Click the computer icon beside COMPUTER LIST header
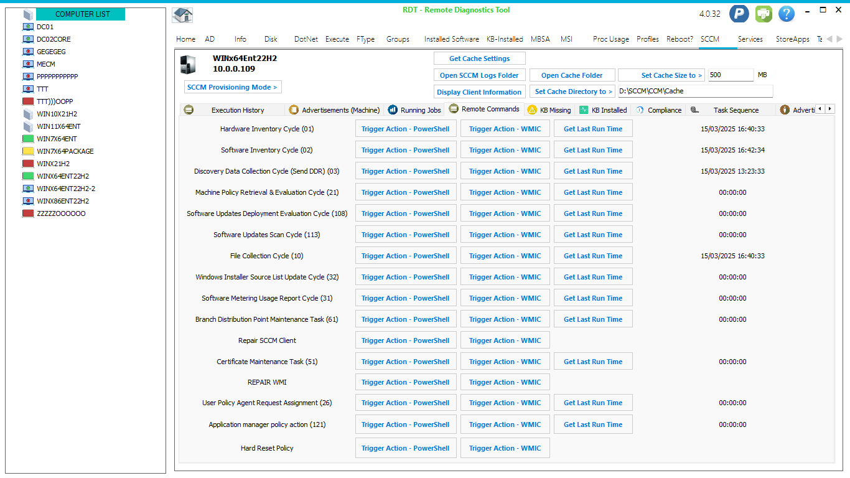The image size is (850, 478). pyautogui.click(x=28, y=14)
